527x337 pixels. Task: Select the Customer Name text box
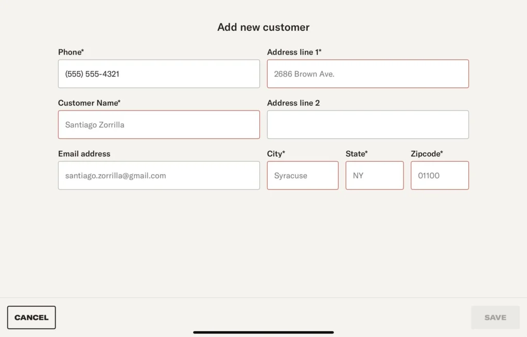159,125
